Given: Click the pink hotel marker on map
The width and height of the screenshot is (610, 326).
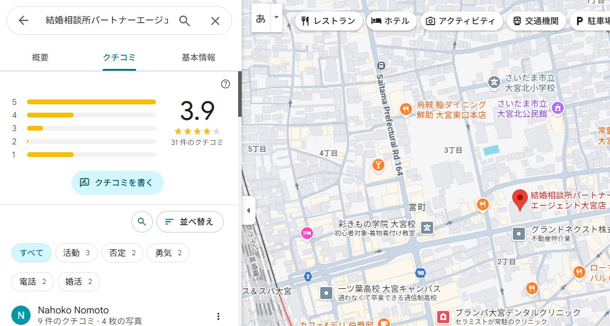Looking at the screenshot, I should tap(307, 233).
